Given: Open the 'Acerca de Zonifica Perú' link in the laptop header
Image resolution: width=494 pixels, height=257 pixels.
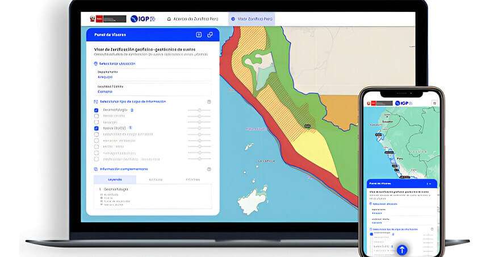Looking at the screenshot, I should click(x=192, y=19).
